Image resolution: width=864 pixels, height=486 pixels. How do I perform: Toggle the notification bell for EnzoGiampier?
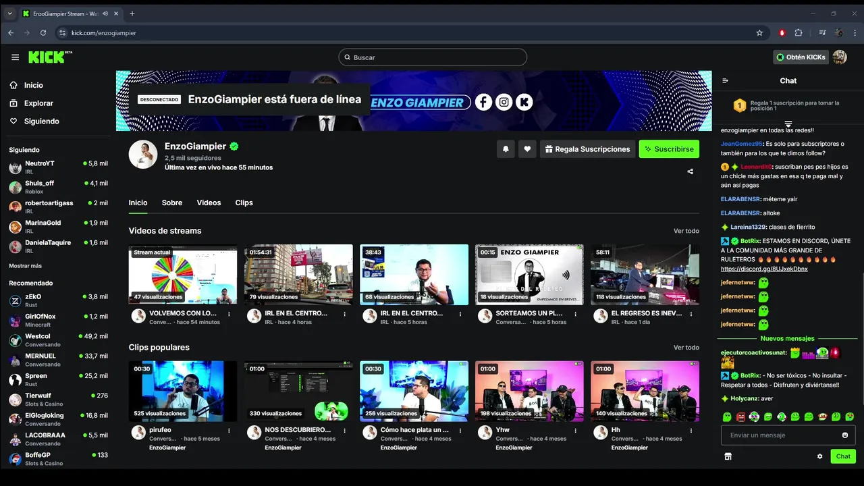pyautogui.click(x=506, y=149)
